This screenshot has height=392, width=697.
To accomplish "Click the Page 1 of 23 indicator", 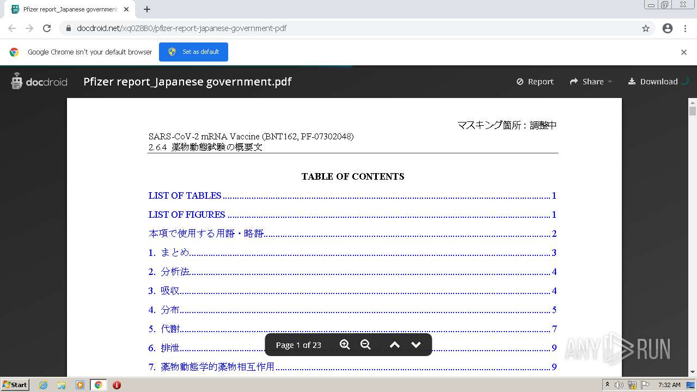I will pyautogui.click(x=298, y=345).
